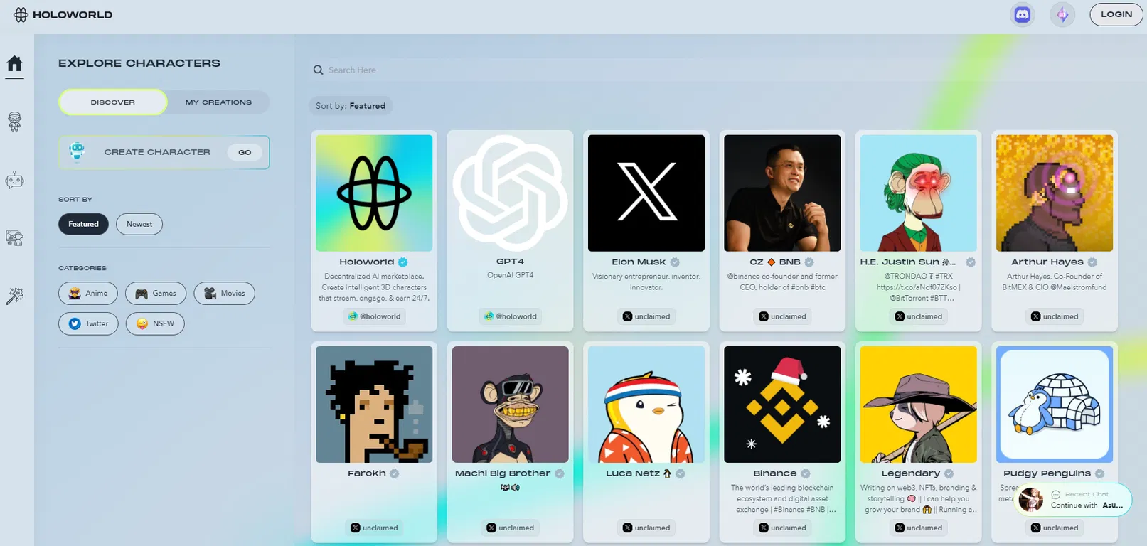The height and width of the screenshot is (546, 1147).
Task: Open the robot head sidebar icon
Action: click(14, 122)
